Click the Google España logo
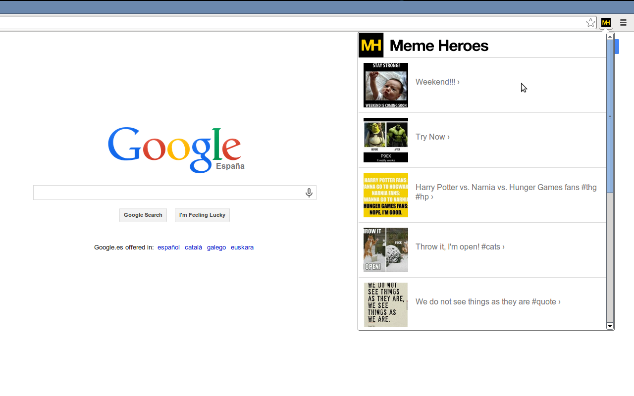634x396 pixels. coord(175,150)
